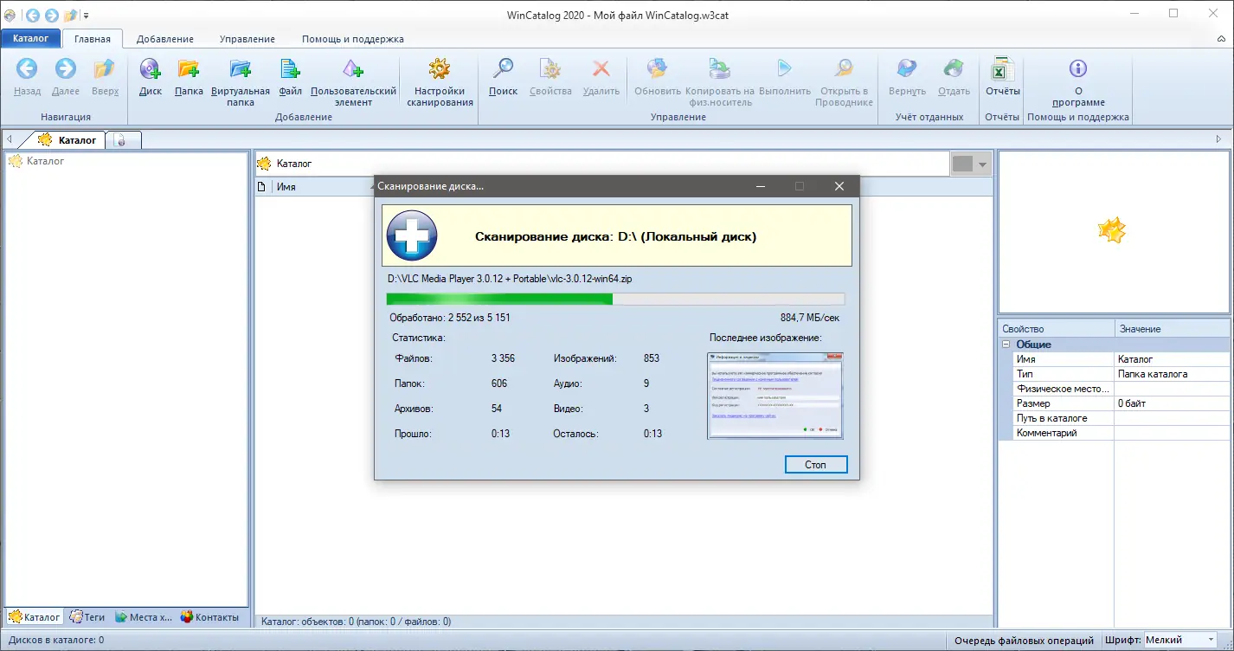Click the left tab-scroll arrow

coord(9,139)
